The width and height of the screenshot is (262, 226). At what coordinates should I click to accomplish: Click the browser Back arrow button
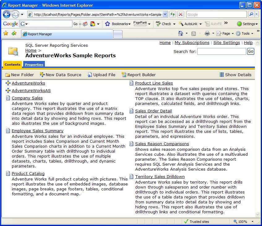6,14
